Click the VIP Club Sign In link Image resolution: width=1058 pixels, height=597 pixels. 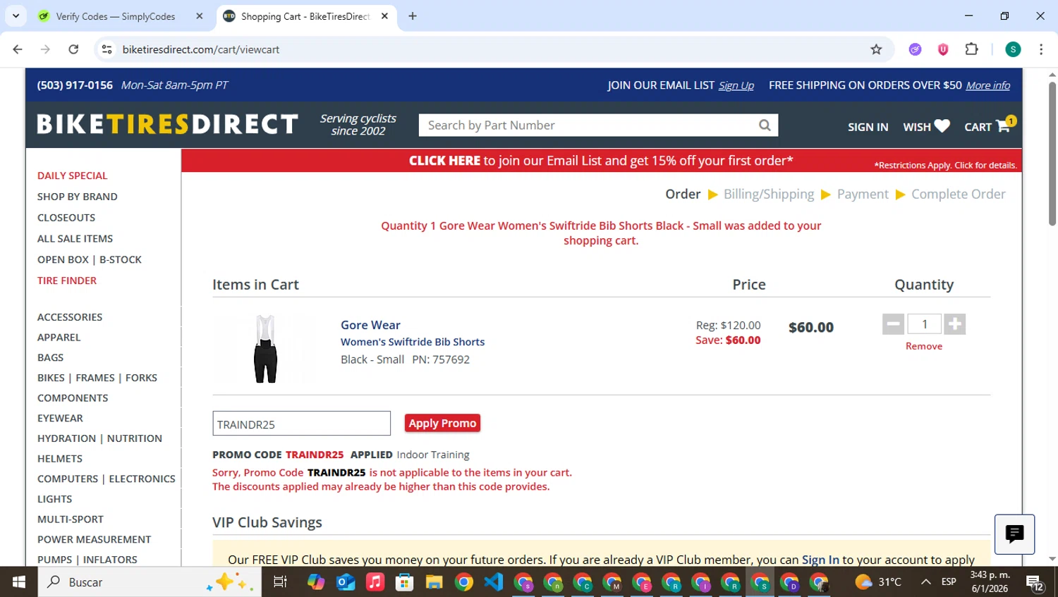[820, 560]
